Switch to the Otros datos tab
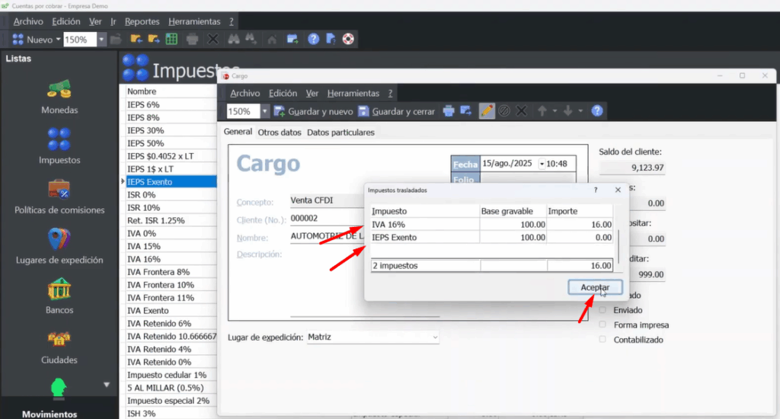 (x=280, y=133)
